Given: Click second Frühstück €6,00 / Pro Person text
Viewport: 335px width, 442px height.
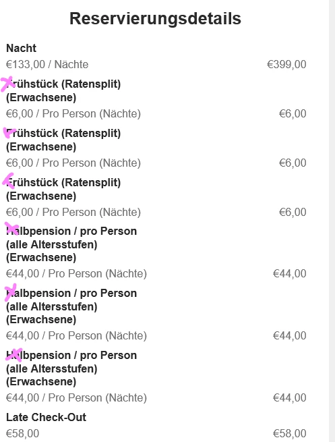Looking at the screenshot, I should coord(73,163).
